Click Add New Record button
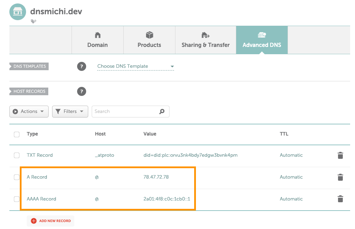The height and width of the screenshot is (229, 355). click(x=51, y=221)
